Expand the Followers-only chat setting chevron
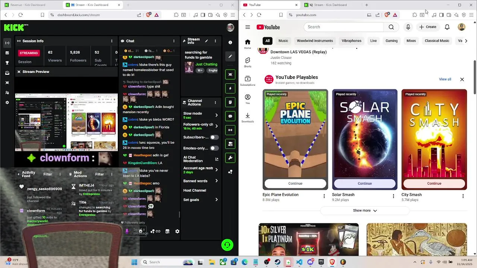Viewport: 477px width, 268px height. [x=217, y=126]
